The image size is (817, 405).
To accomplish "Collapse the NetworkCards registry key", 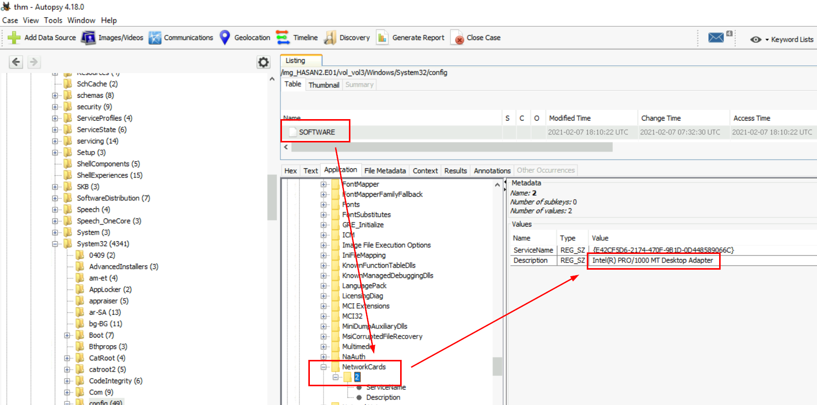I will [324, 367].
